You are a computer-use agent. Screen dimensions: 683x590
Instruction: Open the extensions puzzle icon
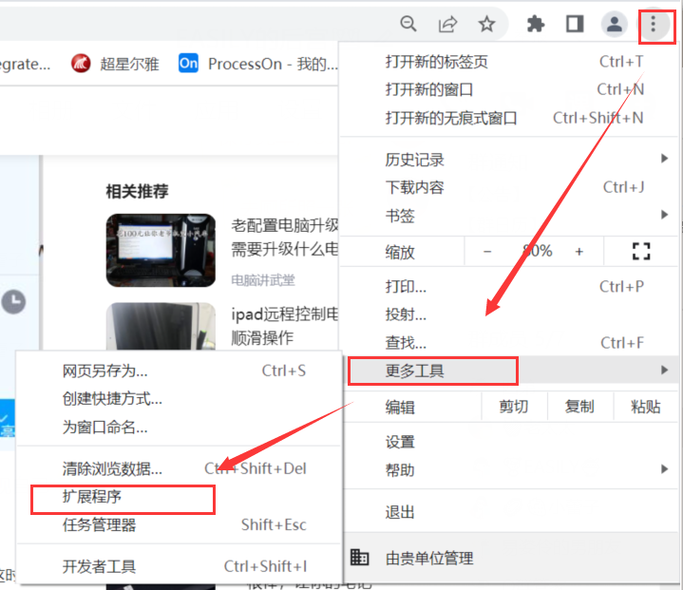tap(536, 24)
